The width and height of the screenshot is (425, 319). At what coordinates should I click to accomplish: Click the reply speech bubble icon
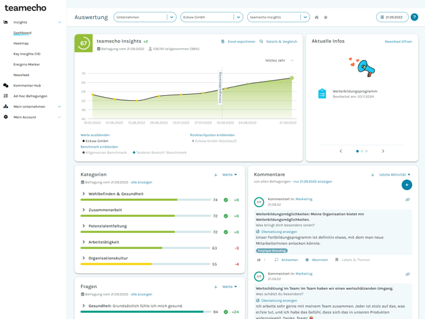pyautogui.click(x=277, y=260)
